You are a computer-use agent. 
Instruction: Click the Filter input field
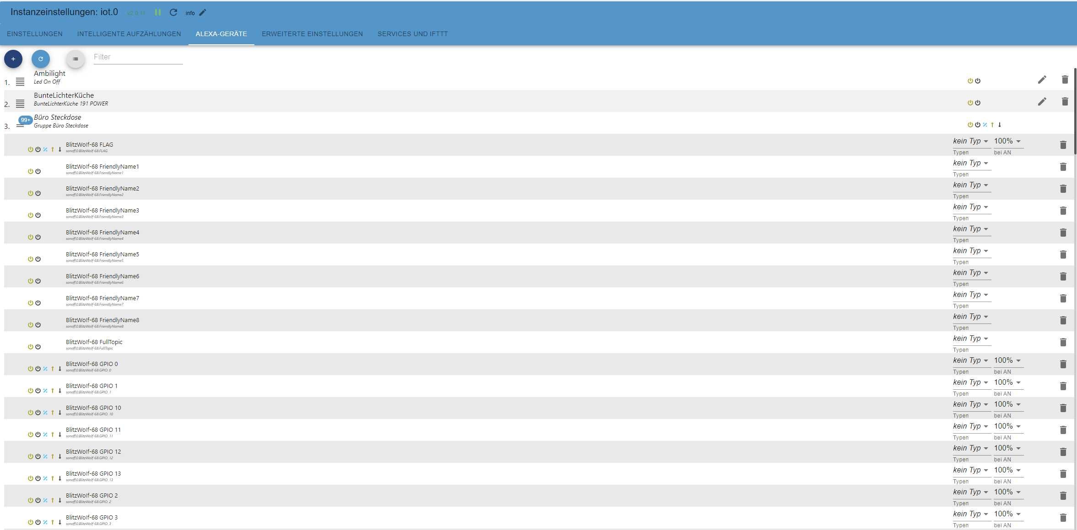(138, 57)
